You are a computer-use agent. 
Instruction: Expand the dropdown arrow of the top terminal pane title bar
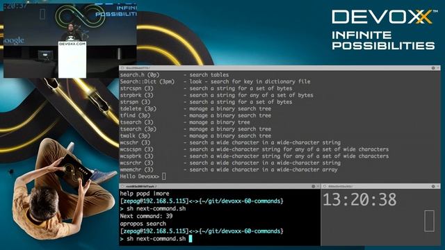tap(438, 68)
